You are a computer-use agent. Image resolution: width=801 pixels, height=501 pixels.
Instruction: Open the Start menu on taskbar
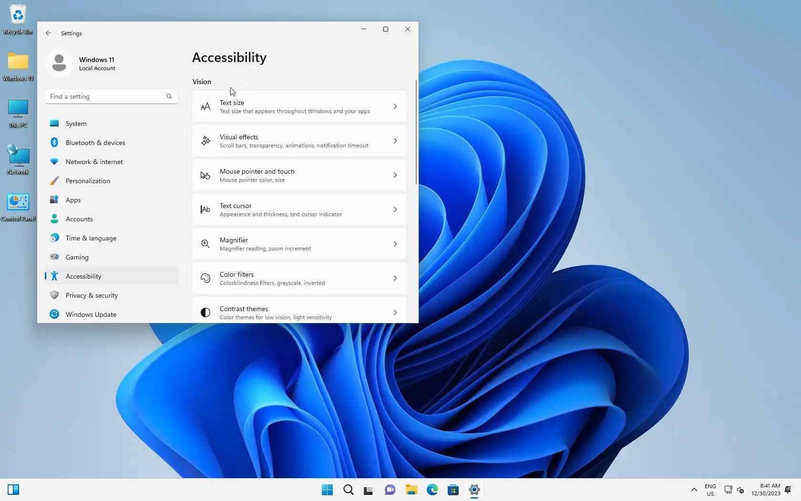tap(328, 490)
